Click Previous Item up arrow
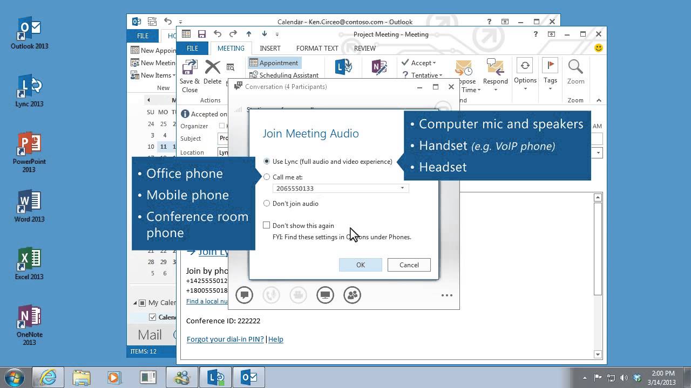691x388 pixels. (248, 34)
